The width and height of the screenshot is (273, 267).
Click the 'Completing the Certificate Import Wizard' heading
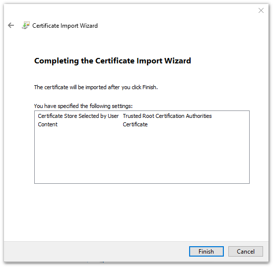click(x=113, y=61)
